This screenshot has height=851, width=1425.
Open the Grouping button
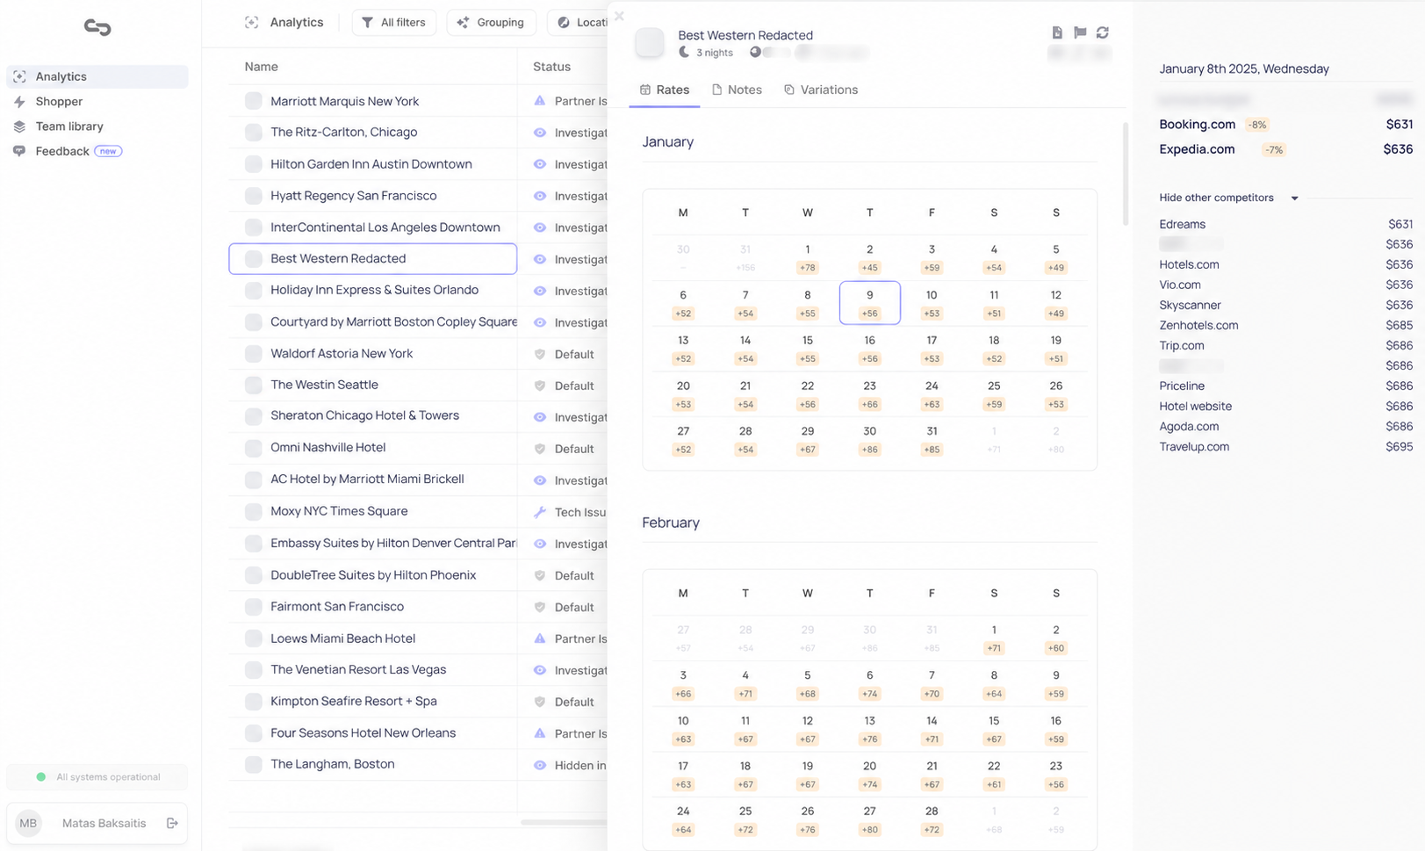pos(491,22)
